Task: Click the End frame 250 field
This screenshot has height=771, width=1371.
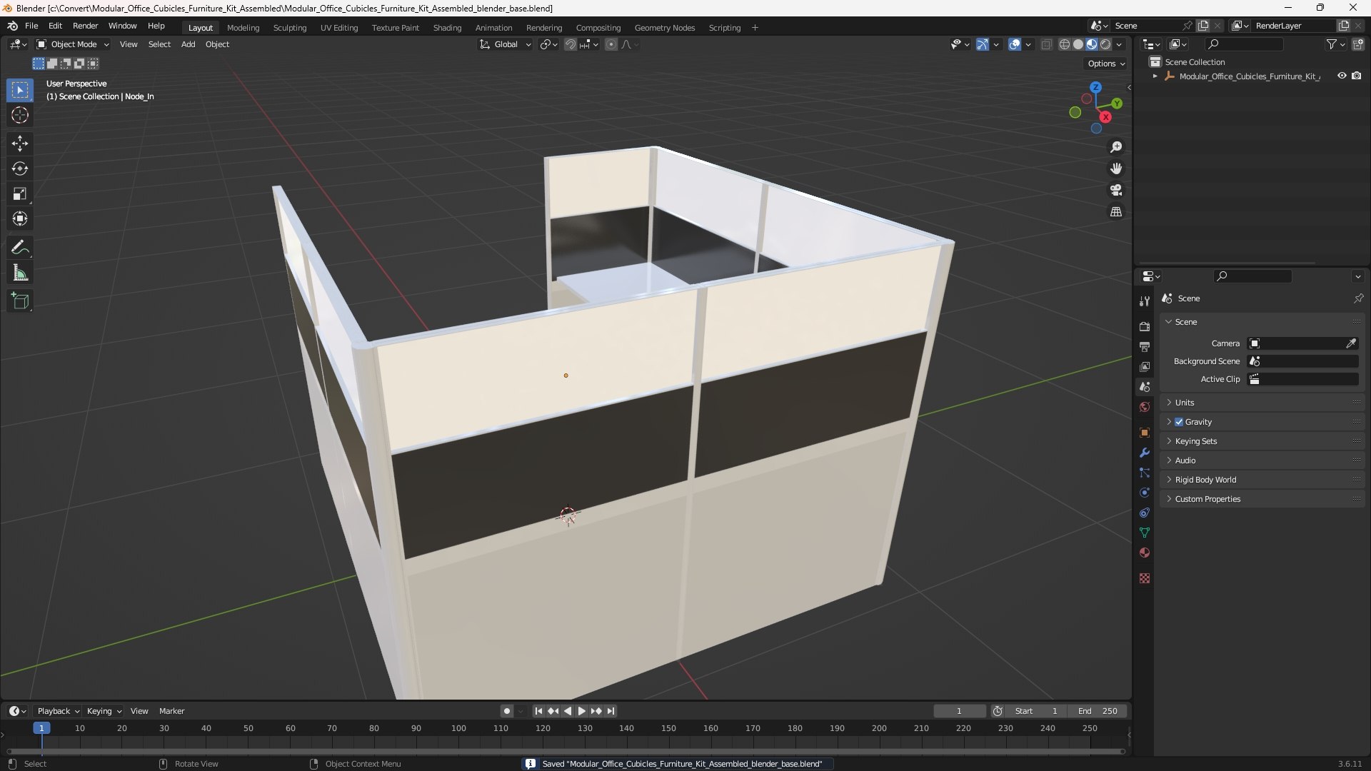Action: pyautogui.click(x=1098, y=711)
